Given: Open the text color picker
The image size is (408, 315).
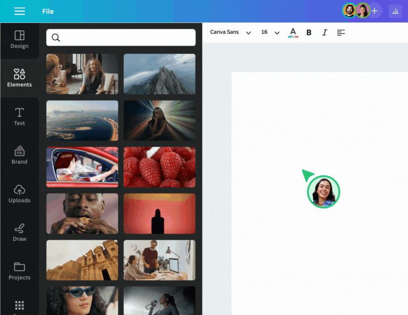Looking at the screenshot, I should (293, 32).
